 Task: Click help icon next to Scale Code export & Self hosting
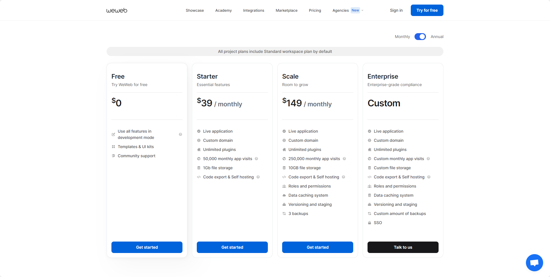343,177
